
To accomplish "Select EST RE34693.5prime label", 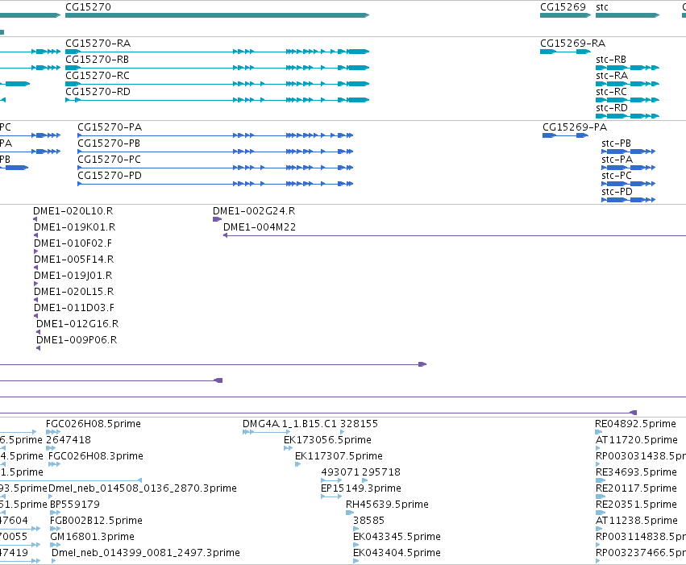I will click(x=637, y=473).
